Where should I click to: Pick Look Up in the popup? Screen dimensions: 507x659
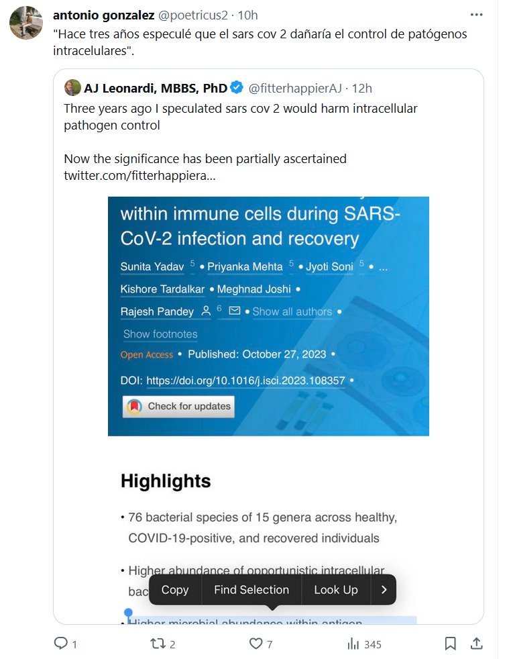[x=336, y=590]
